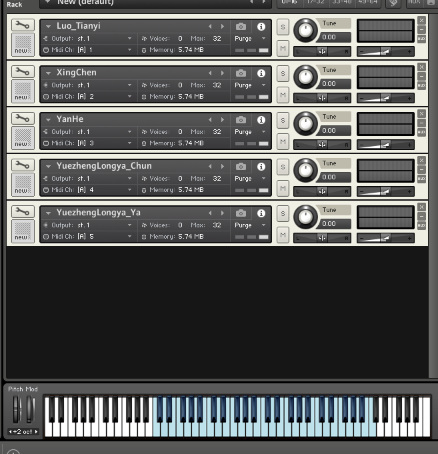The image size is (438, 454).
Task: Click the Pitch wheel
Action: 17,409
